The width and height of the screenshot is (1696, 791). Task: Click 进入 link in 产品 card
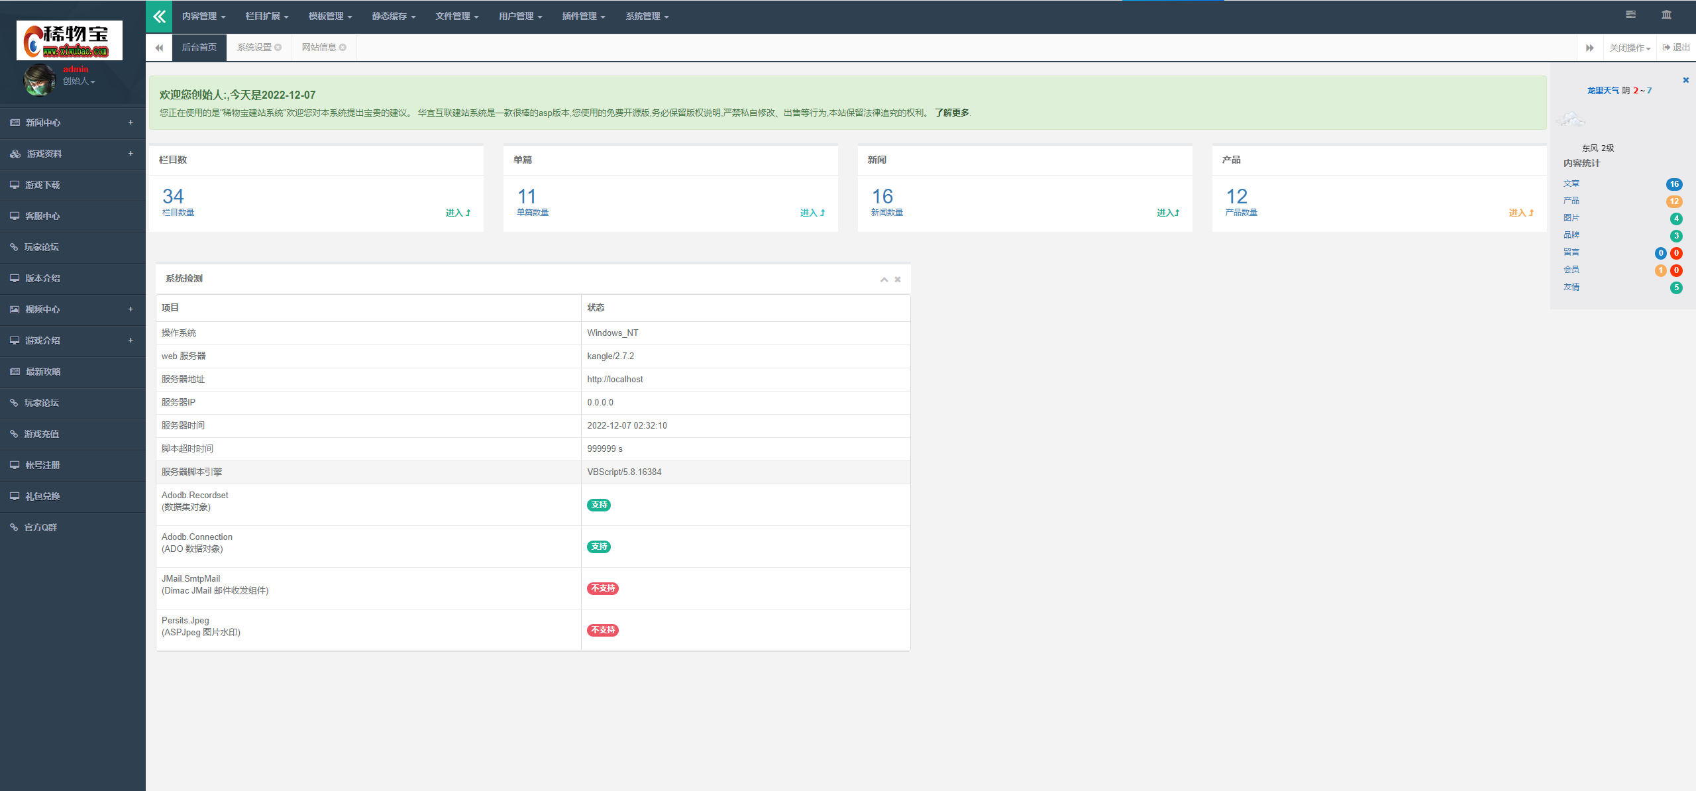coord(1522,213)
